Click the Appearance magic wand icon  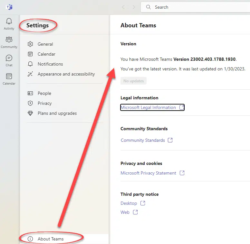pos(30,74)
